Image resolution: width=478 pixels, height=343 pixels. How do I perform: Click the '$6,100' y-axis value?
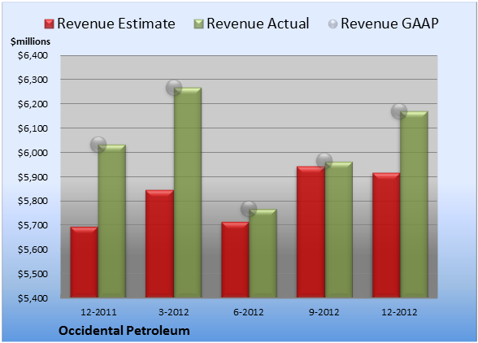pos(33,128)
